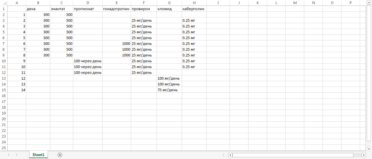Select the '75 мг/день' cell

pos(169,90)
